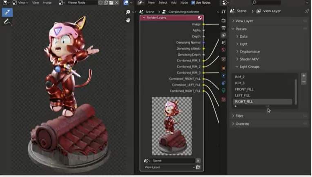
Task: Open the image editor mode dropdown
Action: [x=20, y=2]
